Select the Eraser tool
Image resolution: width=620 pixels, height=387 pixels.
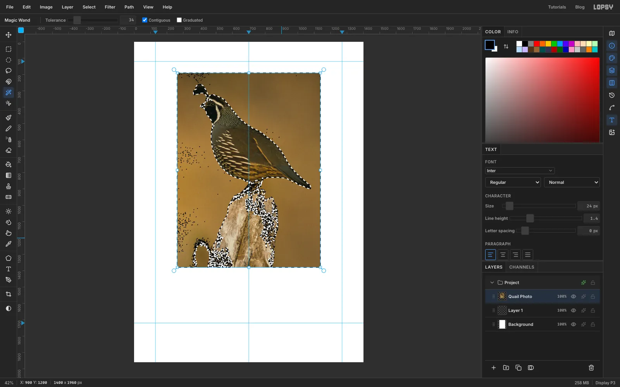point(9,150)
